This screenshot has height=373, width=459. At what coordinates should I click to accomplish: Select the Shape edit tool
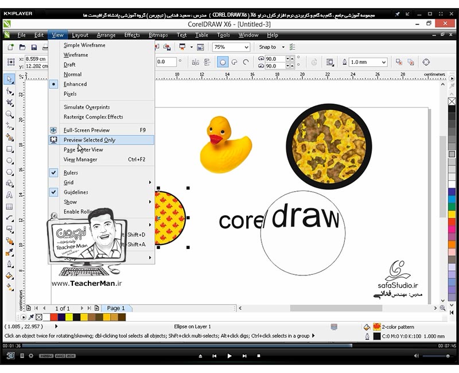pyautogui.click(x=10, y=91)
